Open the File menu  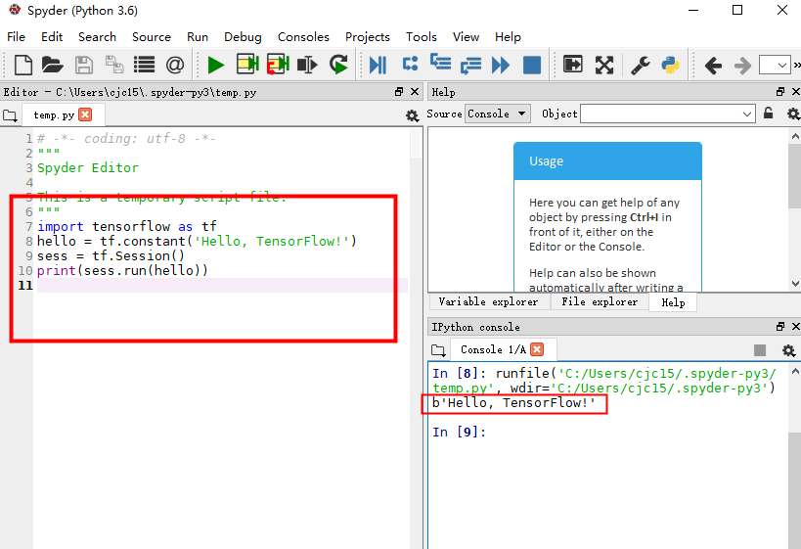[x=16, y=37]
